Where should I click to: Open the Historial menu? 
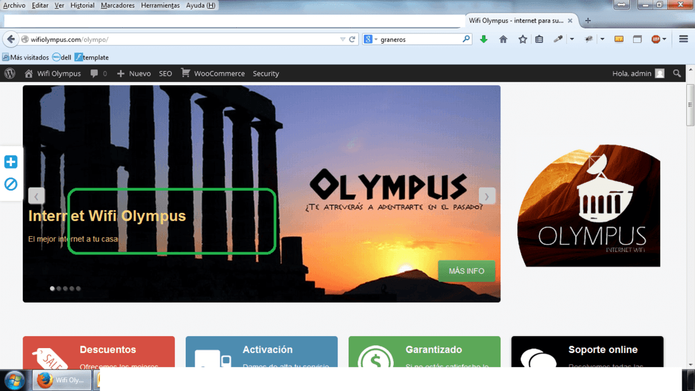coord(82,5)
